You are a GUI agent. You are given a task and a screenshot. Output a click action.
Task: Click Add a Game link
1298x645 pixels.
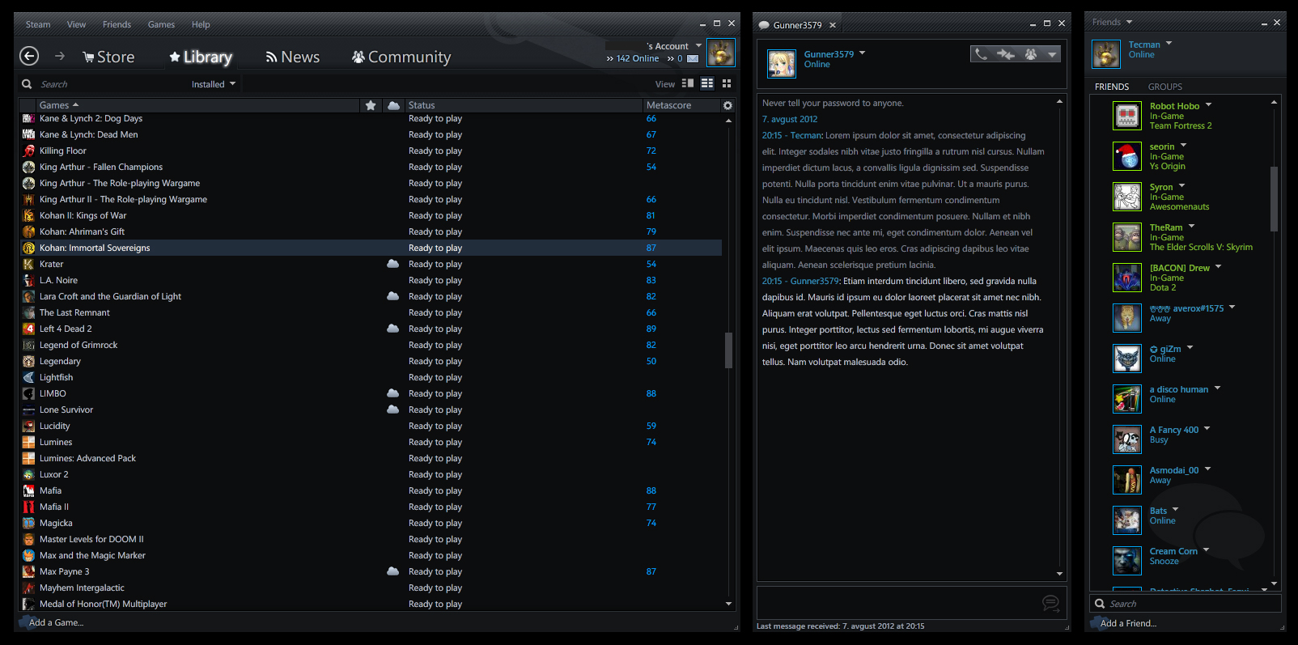point(56,622)
